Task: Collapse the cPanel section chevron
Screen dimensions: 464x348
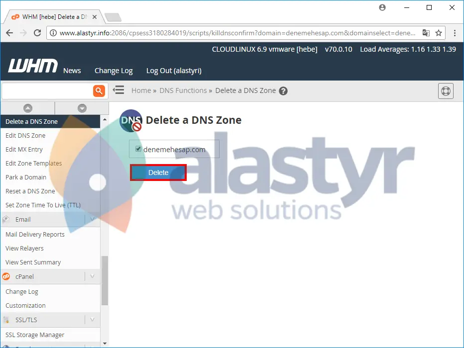Action: pos(92,276)
